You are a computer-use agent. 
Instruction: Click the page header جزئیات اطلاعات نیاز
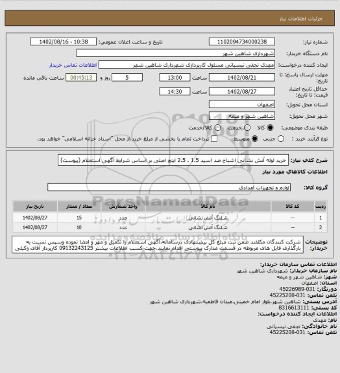click(301, 19)
